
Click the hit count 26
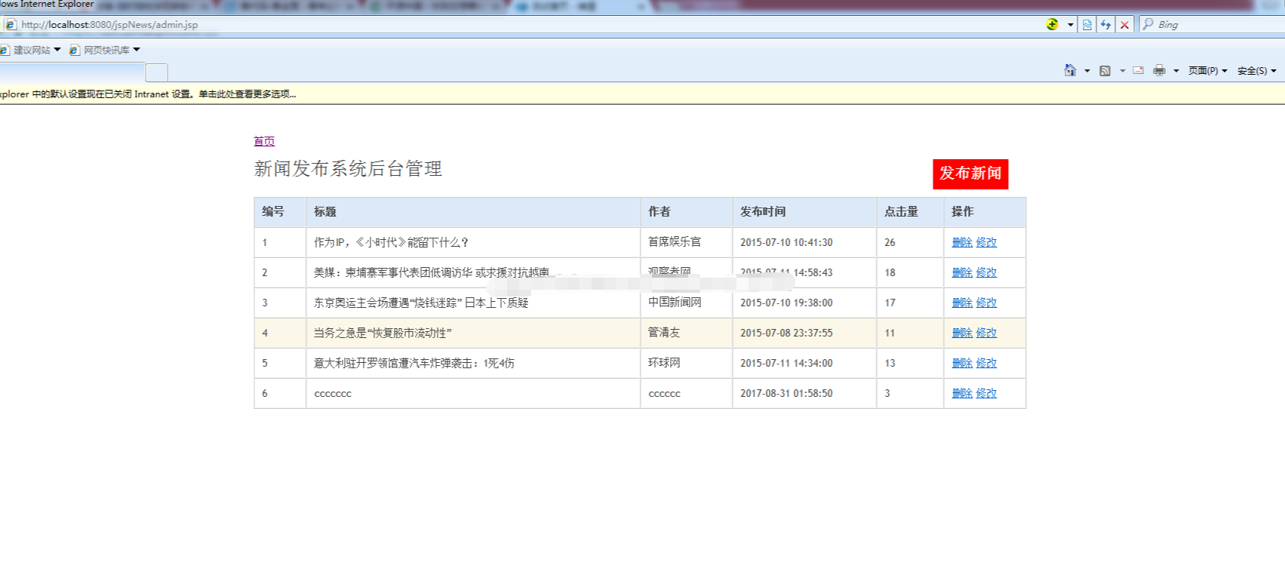(x=890, y=242)
